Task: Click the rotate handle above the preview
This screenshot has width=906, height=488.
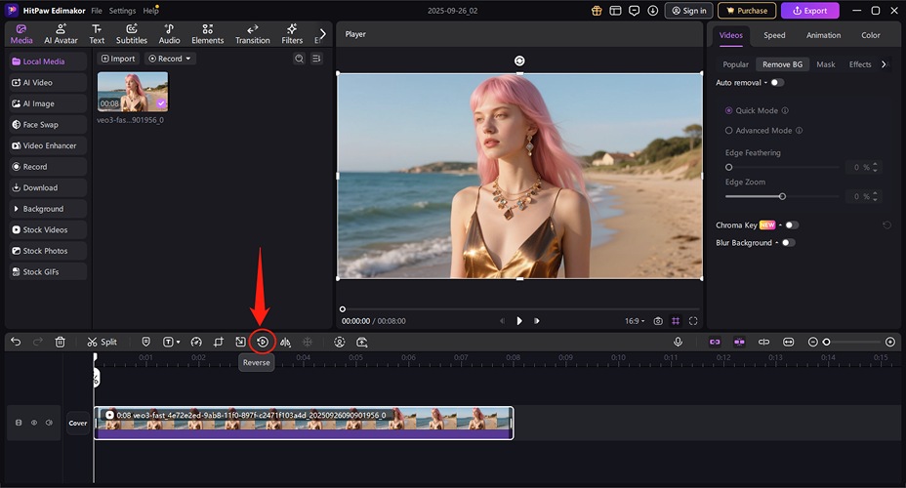Action: click(x=519, y=61)
